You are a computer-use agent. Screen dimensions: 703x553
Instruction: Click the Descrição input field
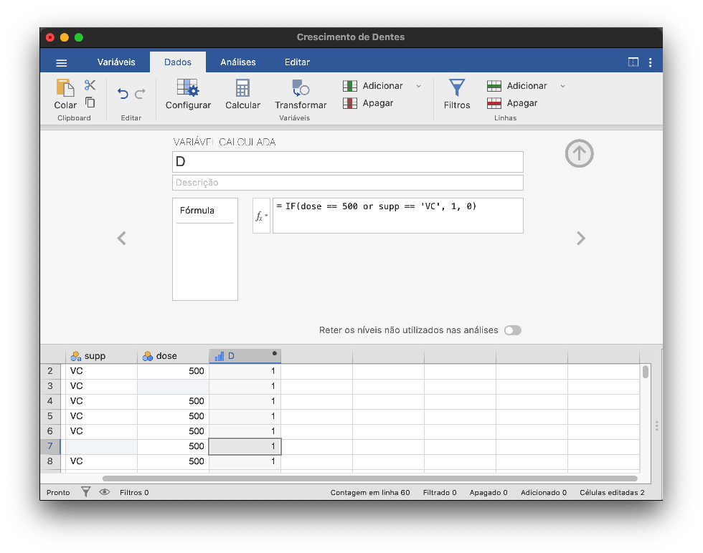(348, 183)
